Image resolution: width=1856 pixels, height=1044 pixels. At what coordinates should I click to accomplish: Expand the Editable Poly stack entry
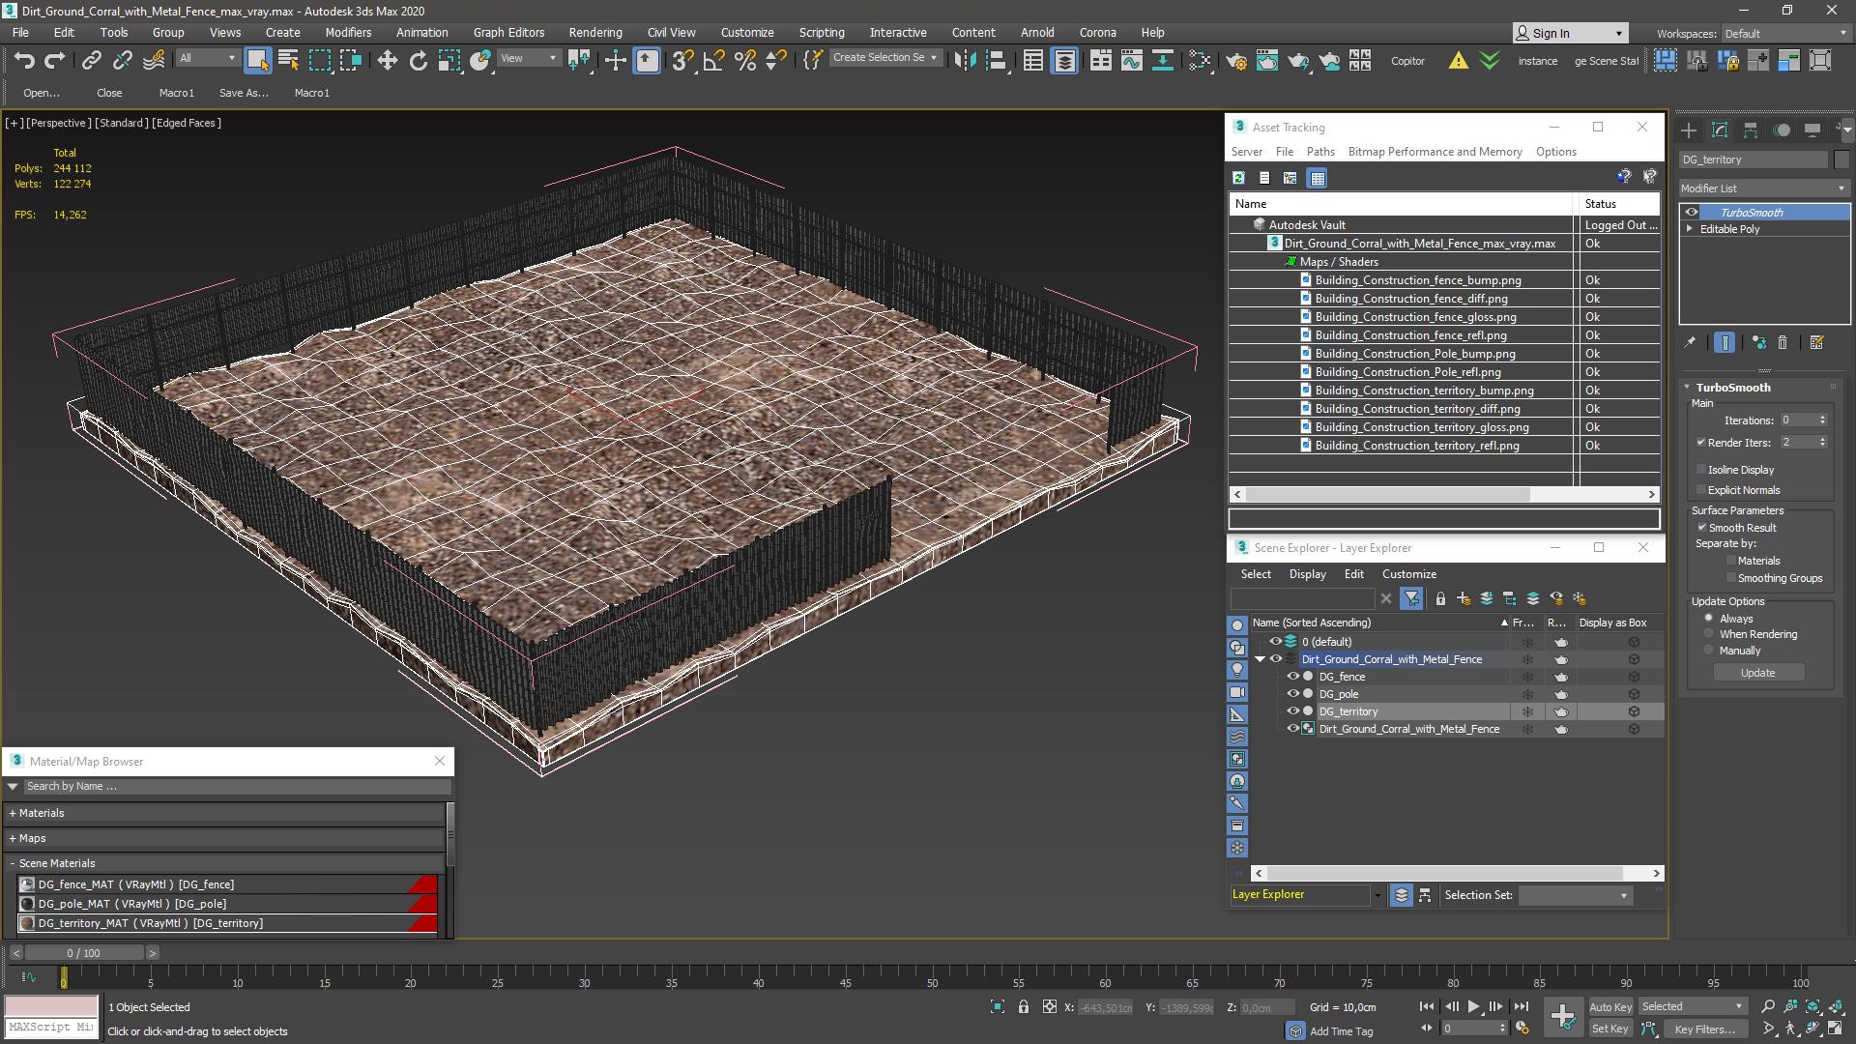(1690, 229)
